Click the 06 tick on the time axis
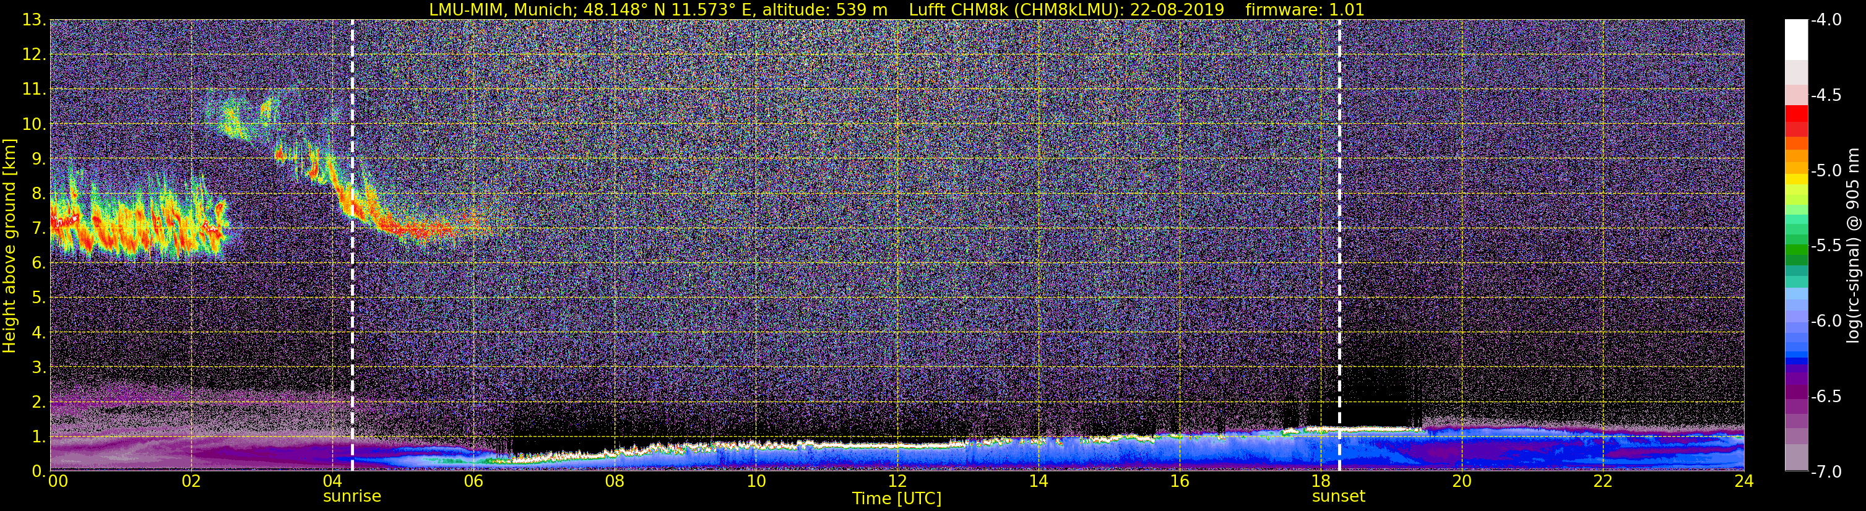This screenshot has width=1866, height=511. (473, 482)
